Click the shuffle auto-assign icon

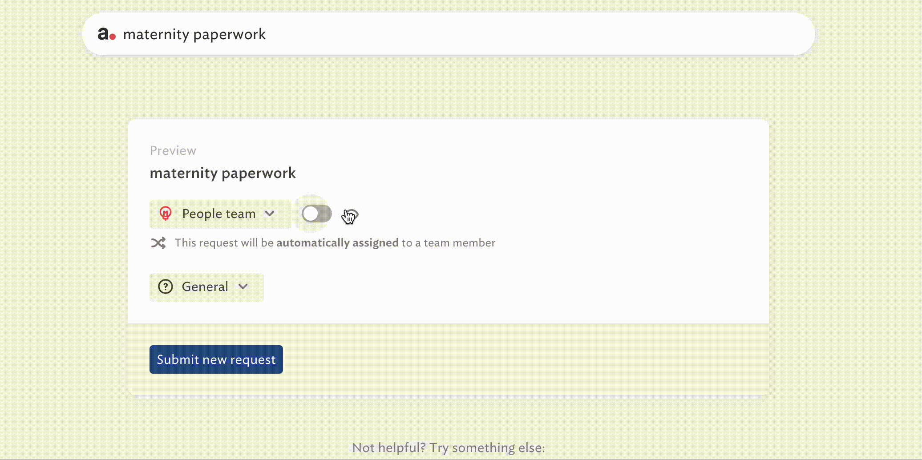point(158,243)
